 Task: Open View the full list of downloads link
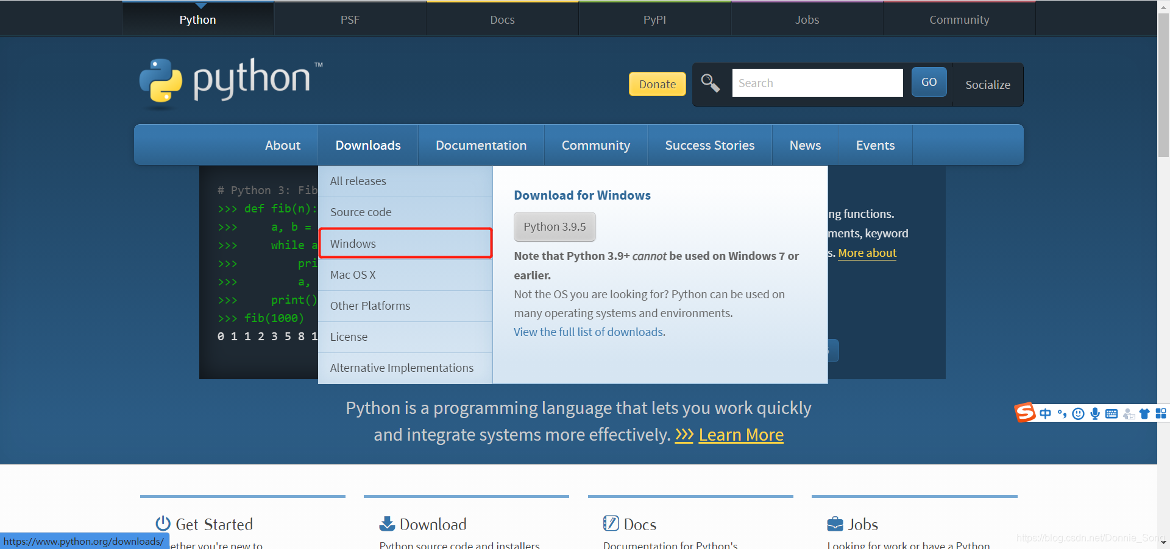point(589,332)
